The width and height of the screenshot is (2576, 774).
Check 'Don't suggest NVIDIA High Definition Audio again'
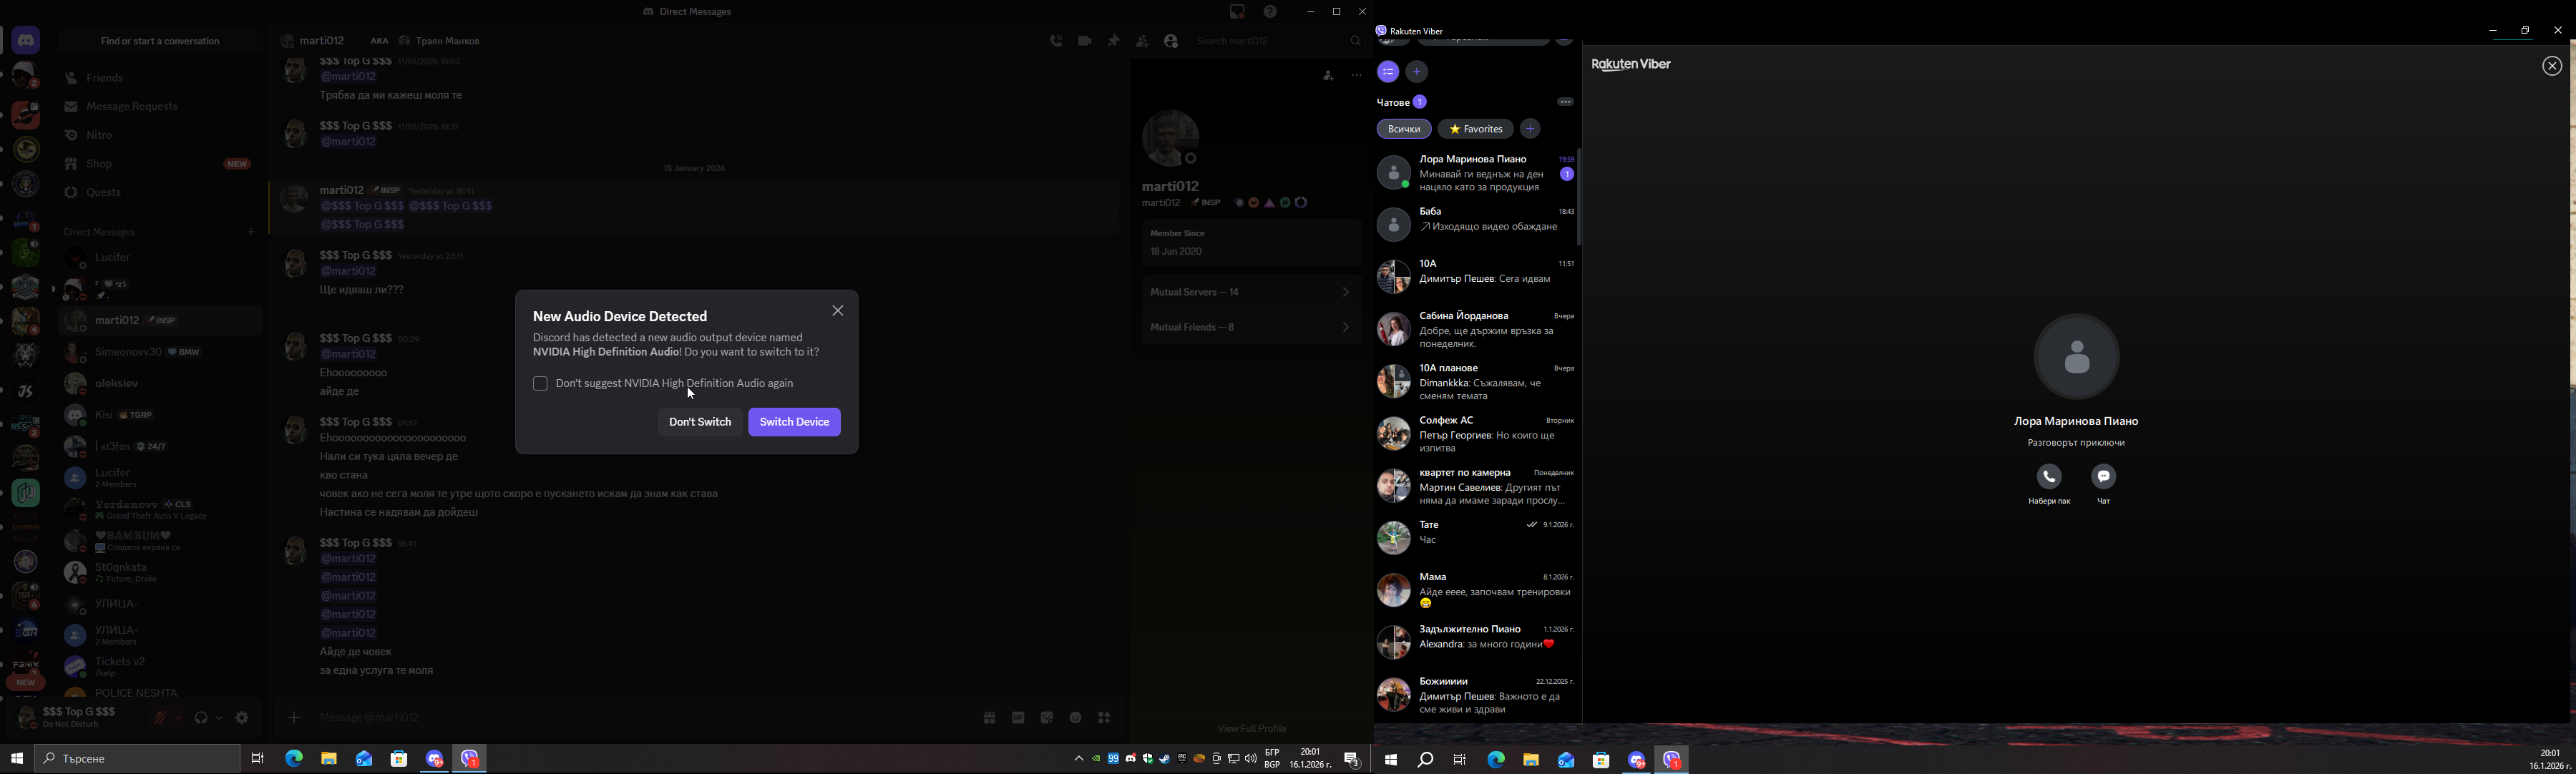pos(540,384)
